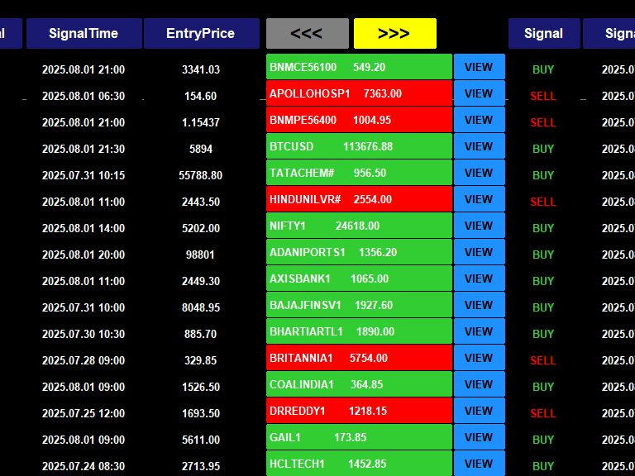This screenshot has width=635, height=476.
Task: Select the BRITANNIA1 5754.00 row
Action: 359,358
